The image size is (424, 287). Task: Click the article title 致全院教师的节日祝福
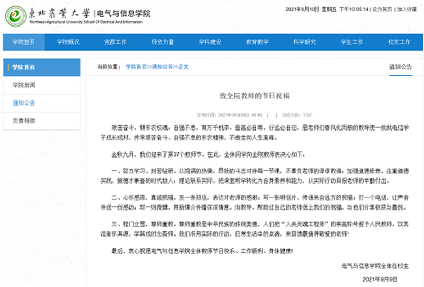point(254,95)
